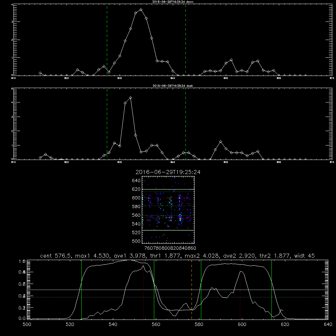This screenshot has height=336, width=336.
Task: Click the bottom plot y-axis label 0.0
Action: point(22,319)
